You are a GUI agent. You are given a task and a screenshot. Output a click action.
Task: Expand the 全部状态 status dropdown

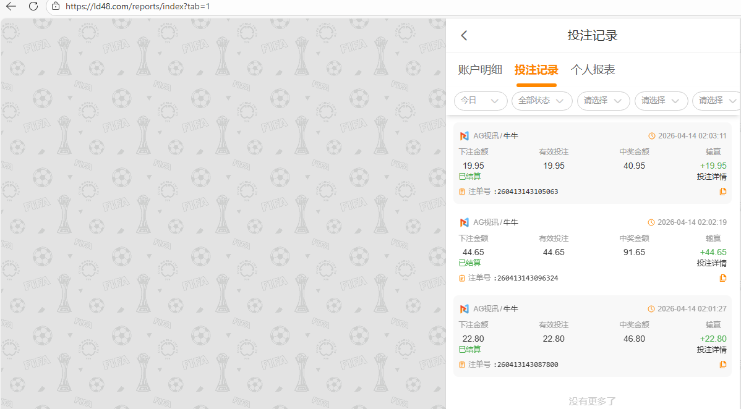pyautogui.click(x=541, y=101)
